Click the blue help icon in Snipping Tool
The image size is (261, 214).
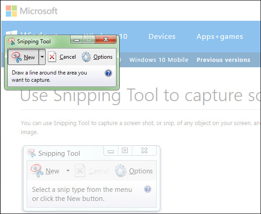pos(108,73)
